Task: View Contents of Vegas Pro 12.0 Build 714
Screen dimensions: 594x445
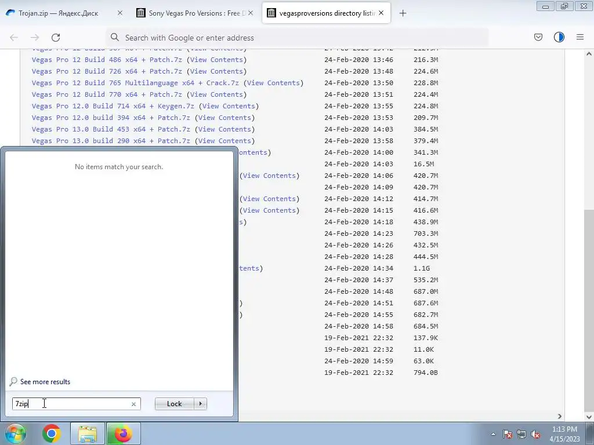Action: tap(229, 106)
